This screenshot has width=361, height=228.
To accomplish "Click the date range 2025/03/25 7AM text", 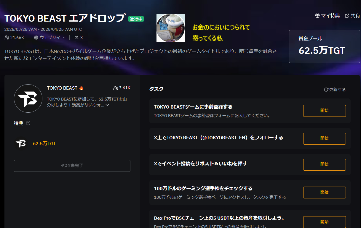I will (43, 29).
